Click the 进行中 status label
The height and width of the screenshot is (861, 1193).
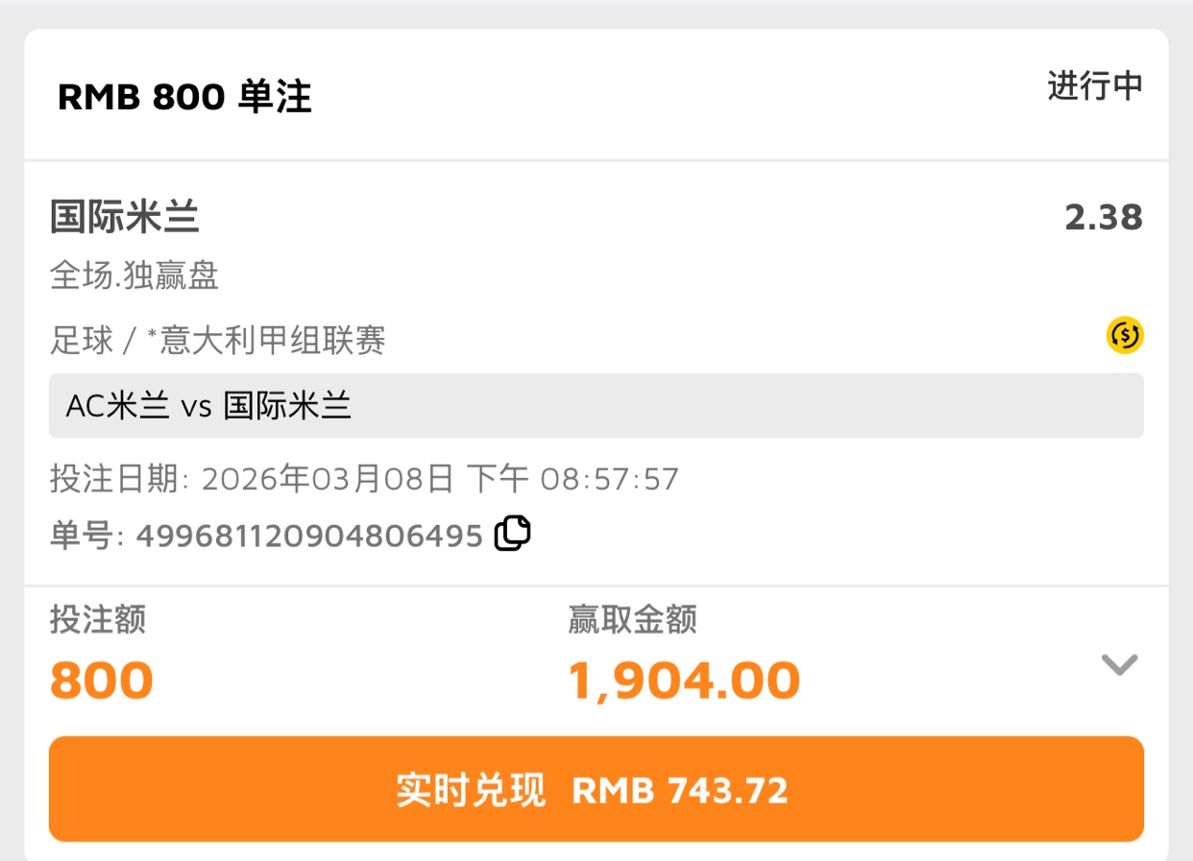coord(1095,86)
